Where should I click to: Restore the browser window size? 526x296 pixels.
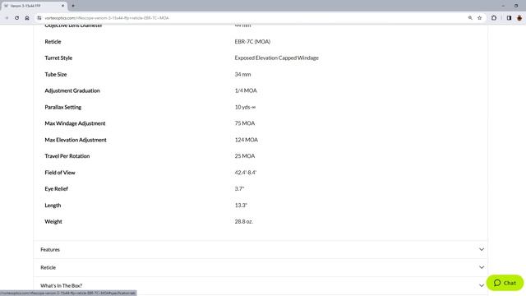coord(516,6)
